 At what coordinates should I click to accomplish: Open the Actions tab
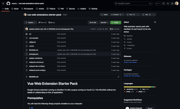(x=40, y=9)
